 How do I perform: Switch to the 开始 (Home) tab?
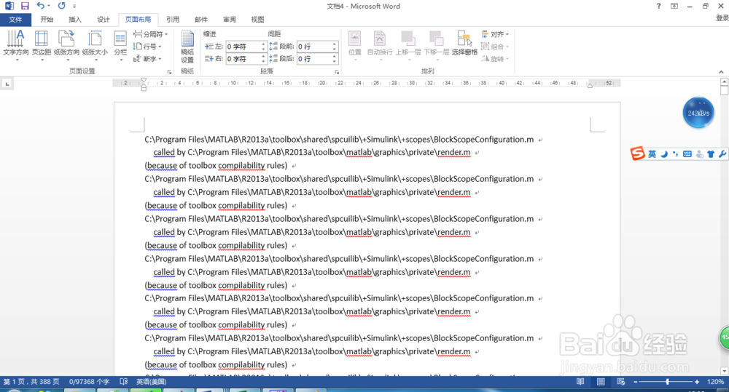47,20
